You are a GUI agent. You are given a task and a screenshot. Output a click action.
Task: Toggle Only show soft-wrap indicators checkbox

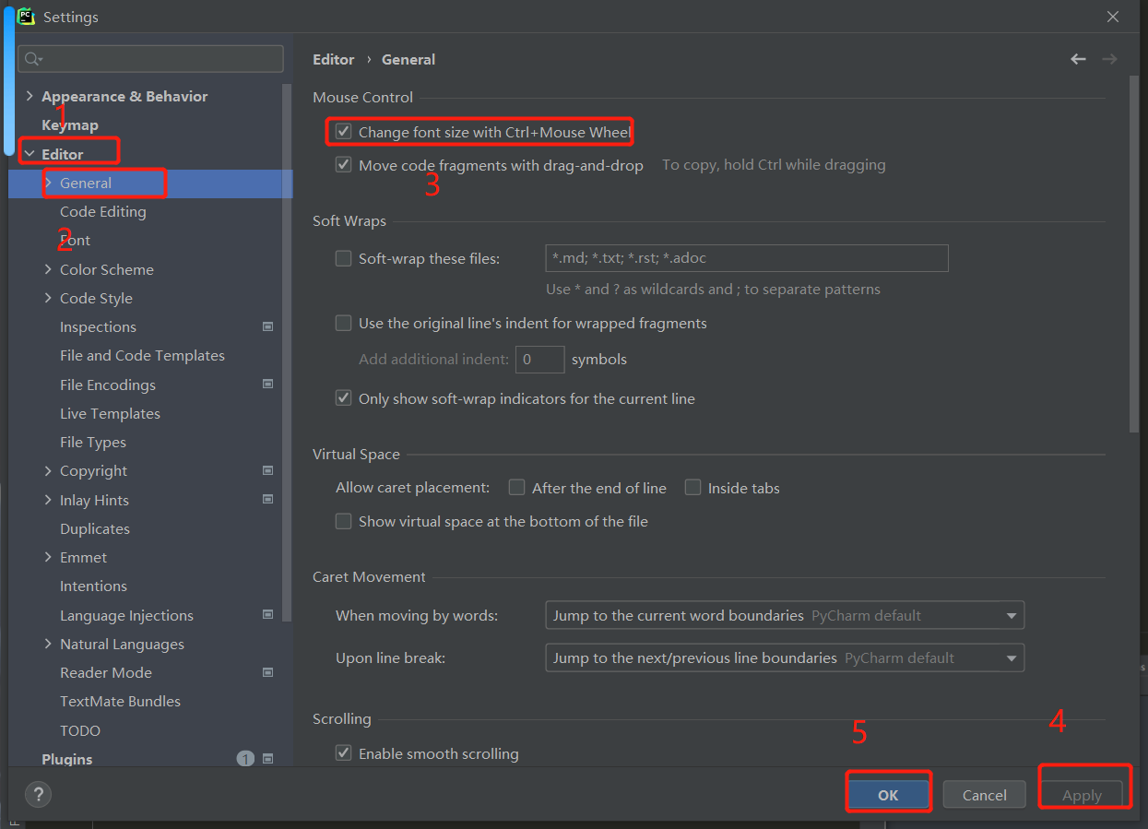click(344, 398)
